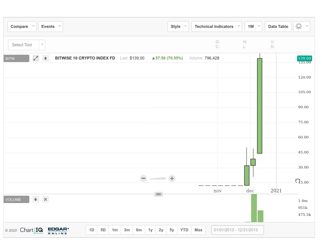Click the nov axis label
Screen dimensions: 322x246
[218, 191]
